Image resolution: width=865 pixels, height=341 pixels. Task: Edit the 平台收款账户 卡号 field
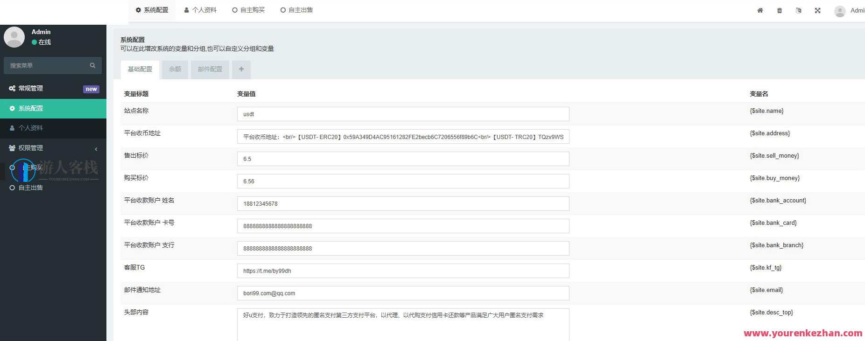pos(403,226)
